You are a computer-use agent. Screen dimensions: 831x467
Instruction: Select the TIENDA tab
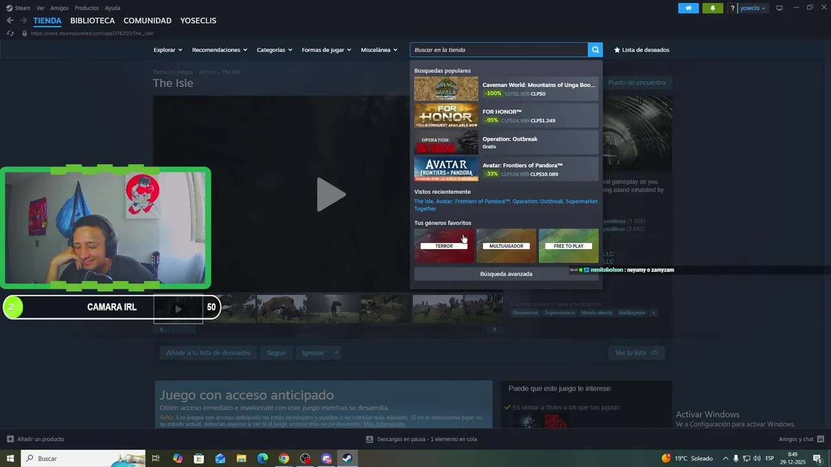coord(47,21)
